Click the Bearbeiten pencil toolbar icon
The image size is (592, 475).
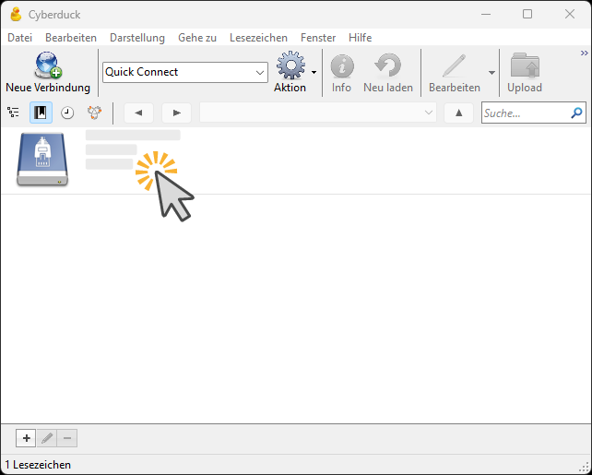click(455, 65)
